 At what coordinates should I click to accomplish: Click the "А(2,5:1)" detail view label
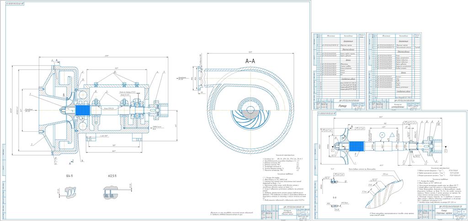click(x=112, y=176)
